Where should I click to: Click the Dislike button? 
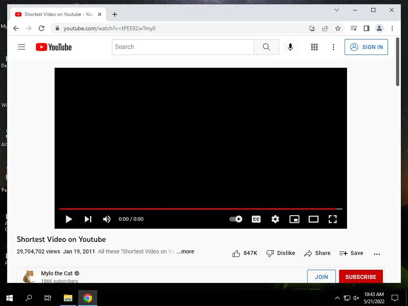281,253
